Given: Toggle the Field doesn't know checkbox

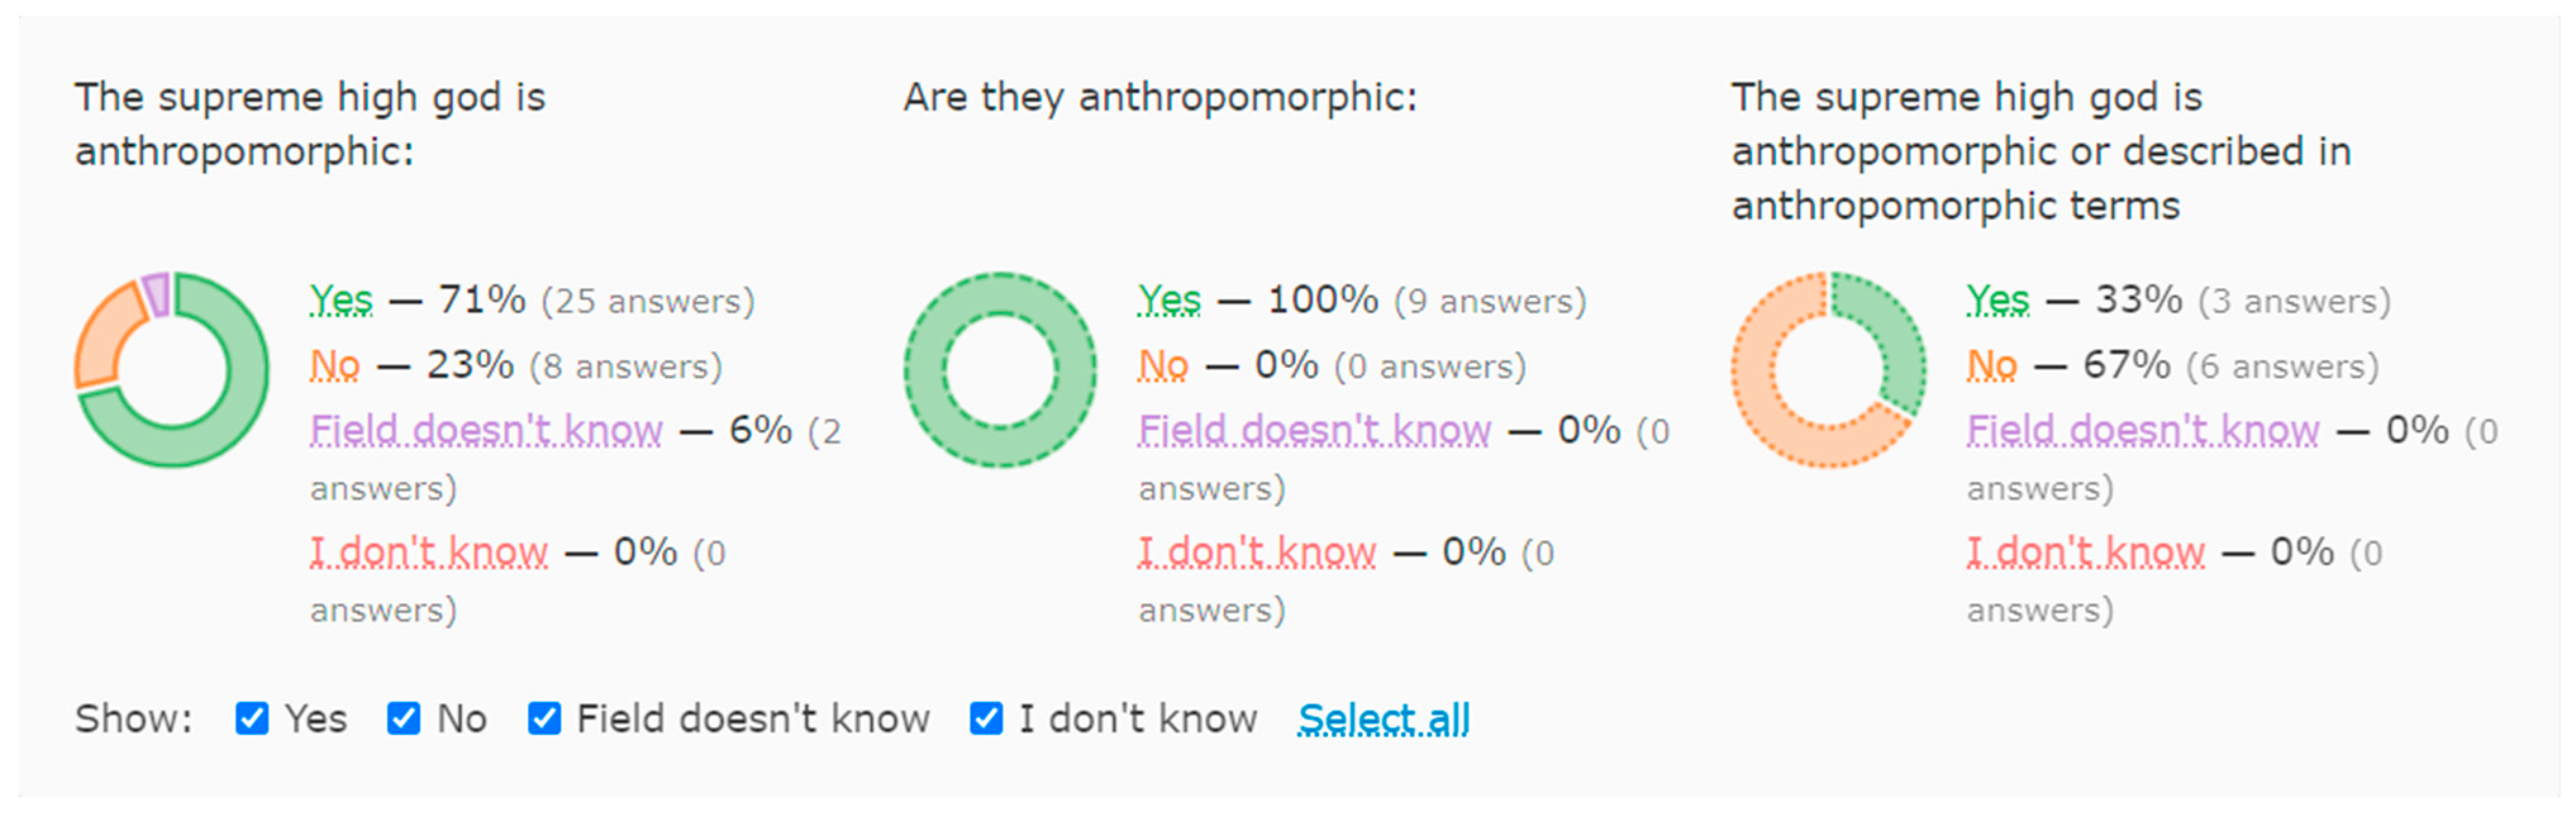Looking at the screenshot, I should tap(544, 718).
